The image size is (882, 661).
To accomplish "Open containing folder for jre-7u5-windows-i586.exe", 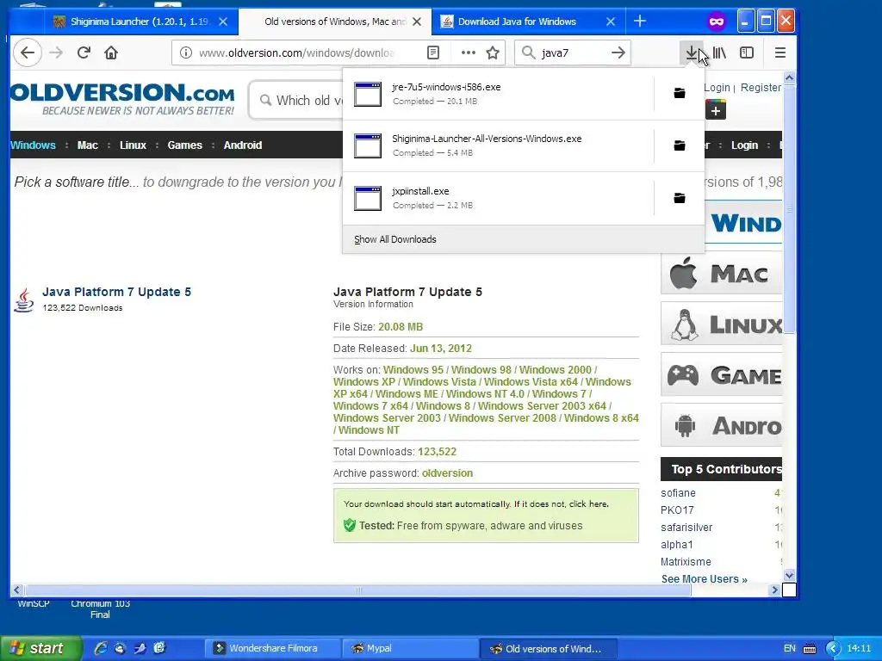I will (x=680, y=93).
